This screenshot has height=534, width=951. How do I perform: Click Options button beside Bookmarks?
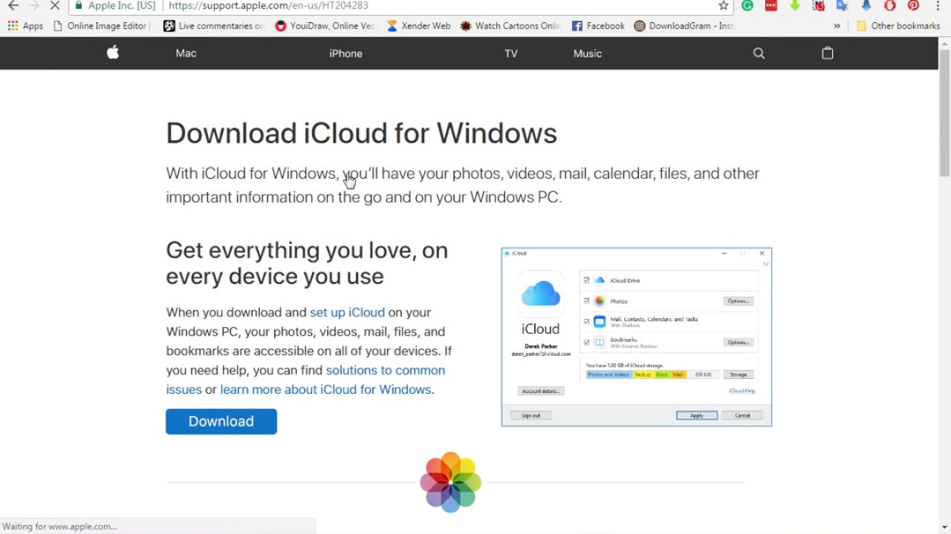(739, 342)
